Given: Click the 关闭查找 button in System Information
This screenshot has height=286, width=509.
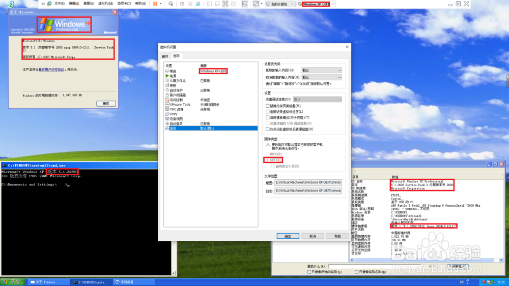Looking at the screenshot, I should (x=458, y=267).
